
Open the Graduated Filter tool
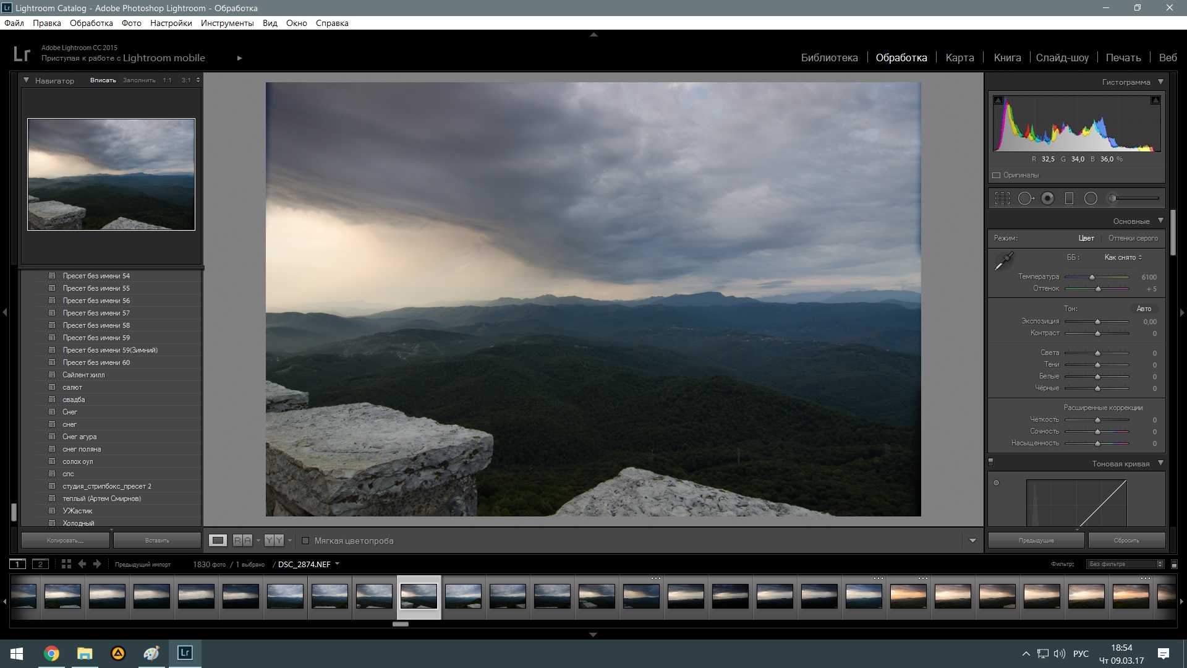pos(1069,199)
